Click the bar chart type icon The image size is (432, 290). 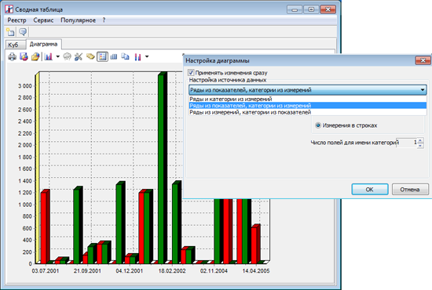point(49,57)
